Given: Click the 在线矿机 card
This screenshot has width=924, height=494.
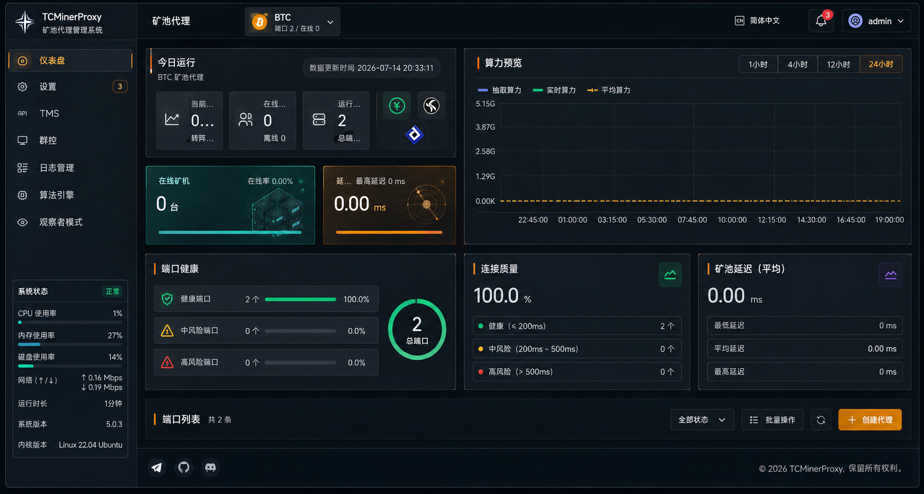Looking at the screenshot, I should [x=230, y=205].
